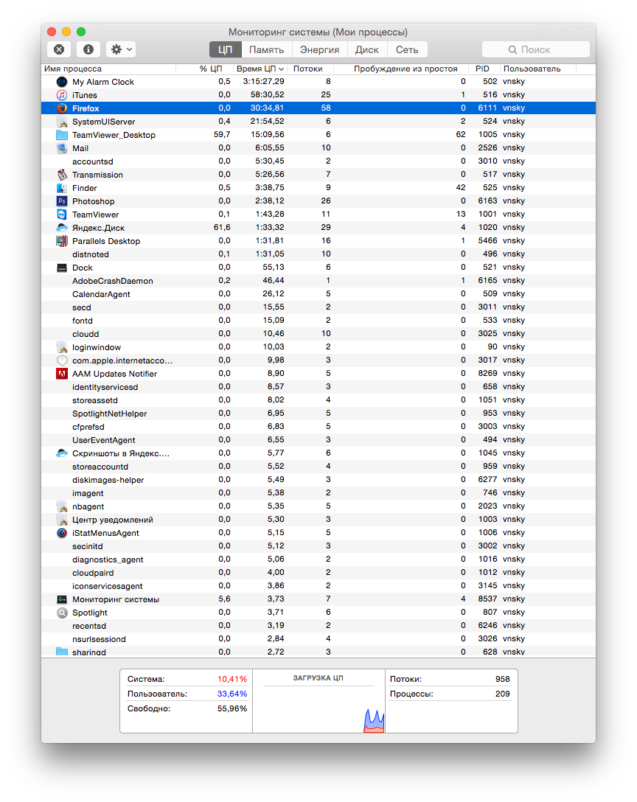Click the iStatMenusAgent icon
Viewport: 637px width, 802px height.
tap(62, 534)
